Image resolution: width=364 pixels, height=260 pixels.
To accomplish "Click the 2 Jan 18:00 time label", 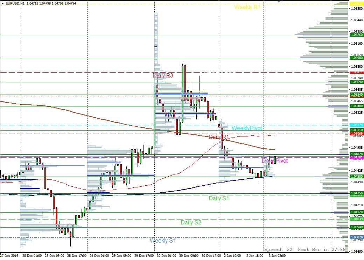I will (255, 255).
